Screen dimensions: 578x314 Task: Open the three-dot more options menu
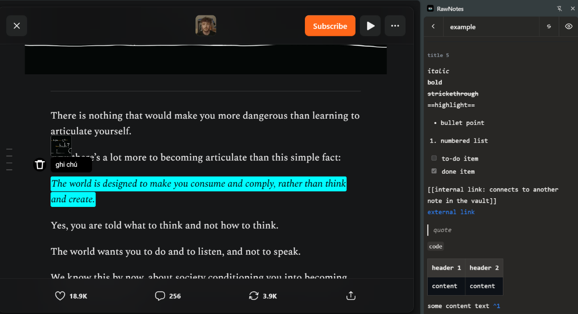pos(395,26)
